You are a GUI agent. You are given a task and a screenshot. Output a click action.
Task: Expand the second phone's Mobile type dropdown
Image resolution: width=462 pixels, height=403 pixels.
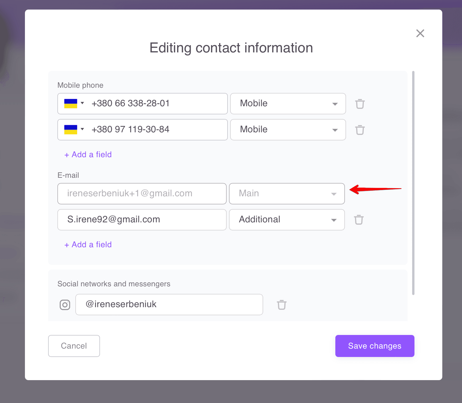coord(288,130)
